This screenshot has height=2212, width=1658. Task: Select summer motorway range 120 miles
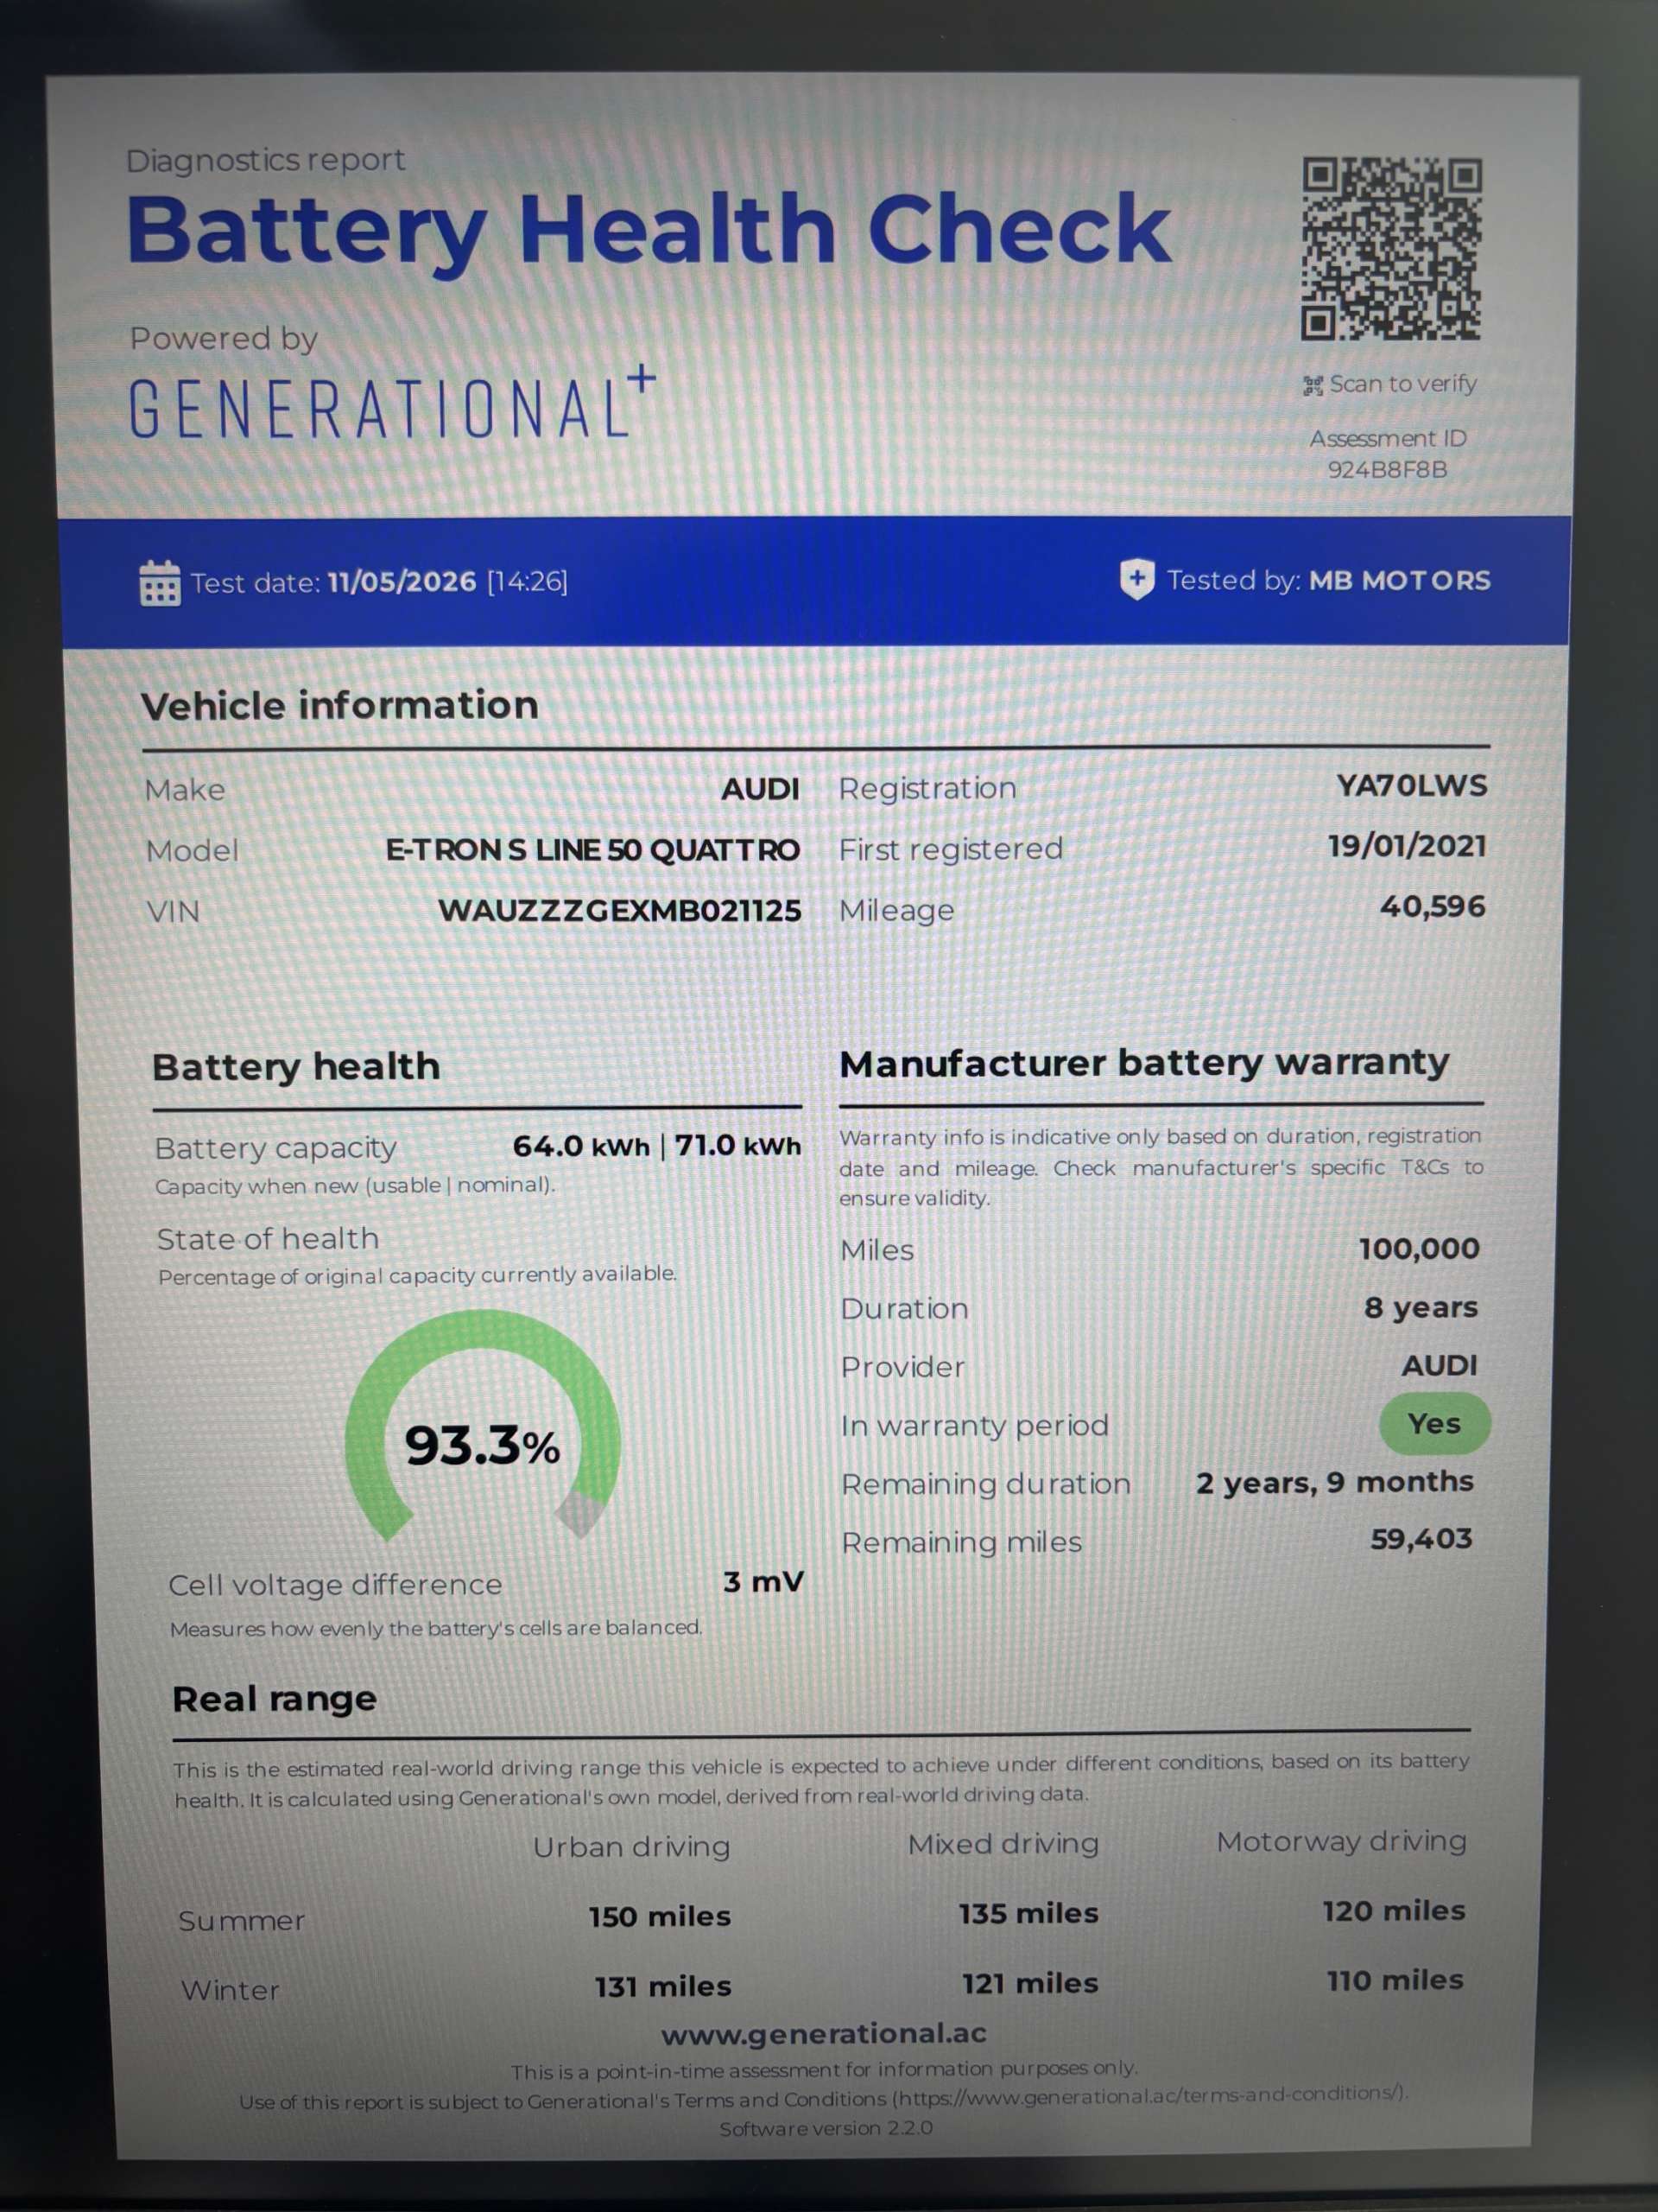click(1394, 1911)
